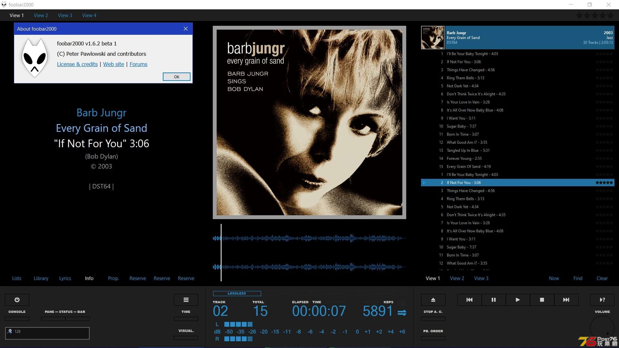Open the hamburger menu above Time
This screenshot has width=619, height=348.
(186, 300)
